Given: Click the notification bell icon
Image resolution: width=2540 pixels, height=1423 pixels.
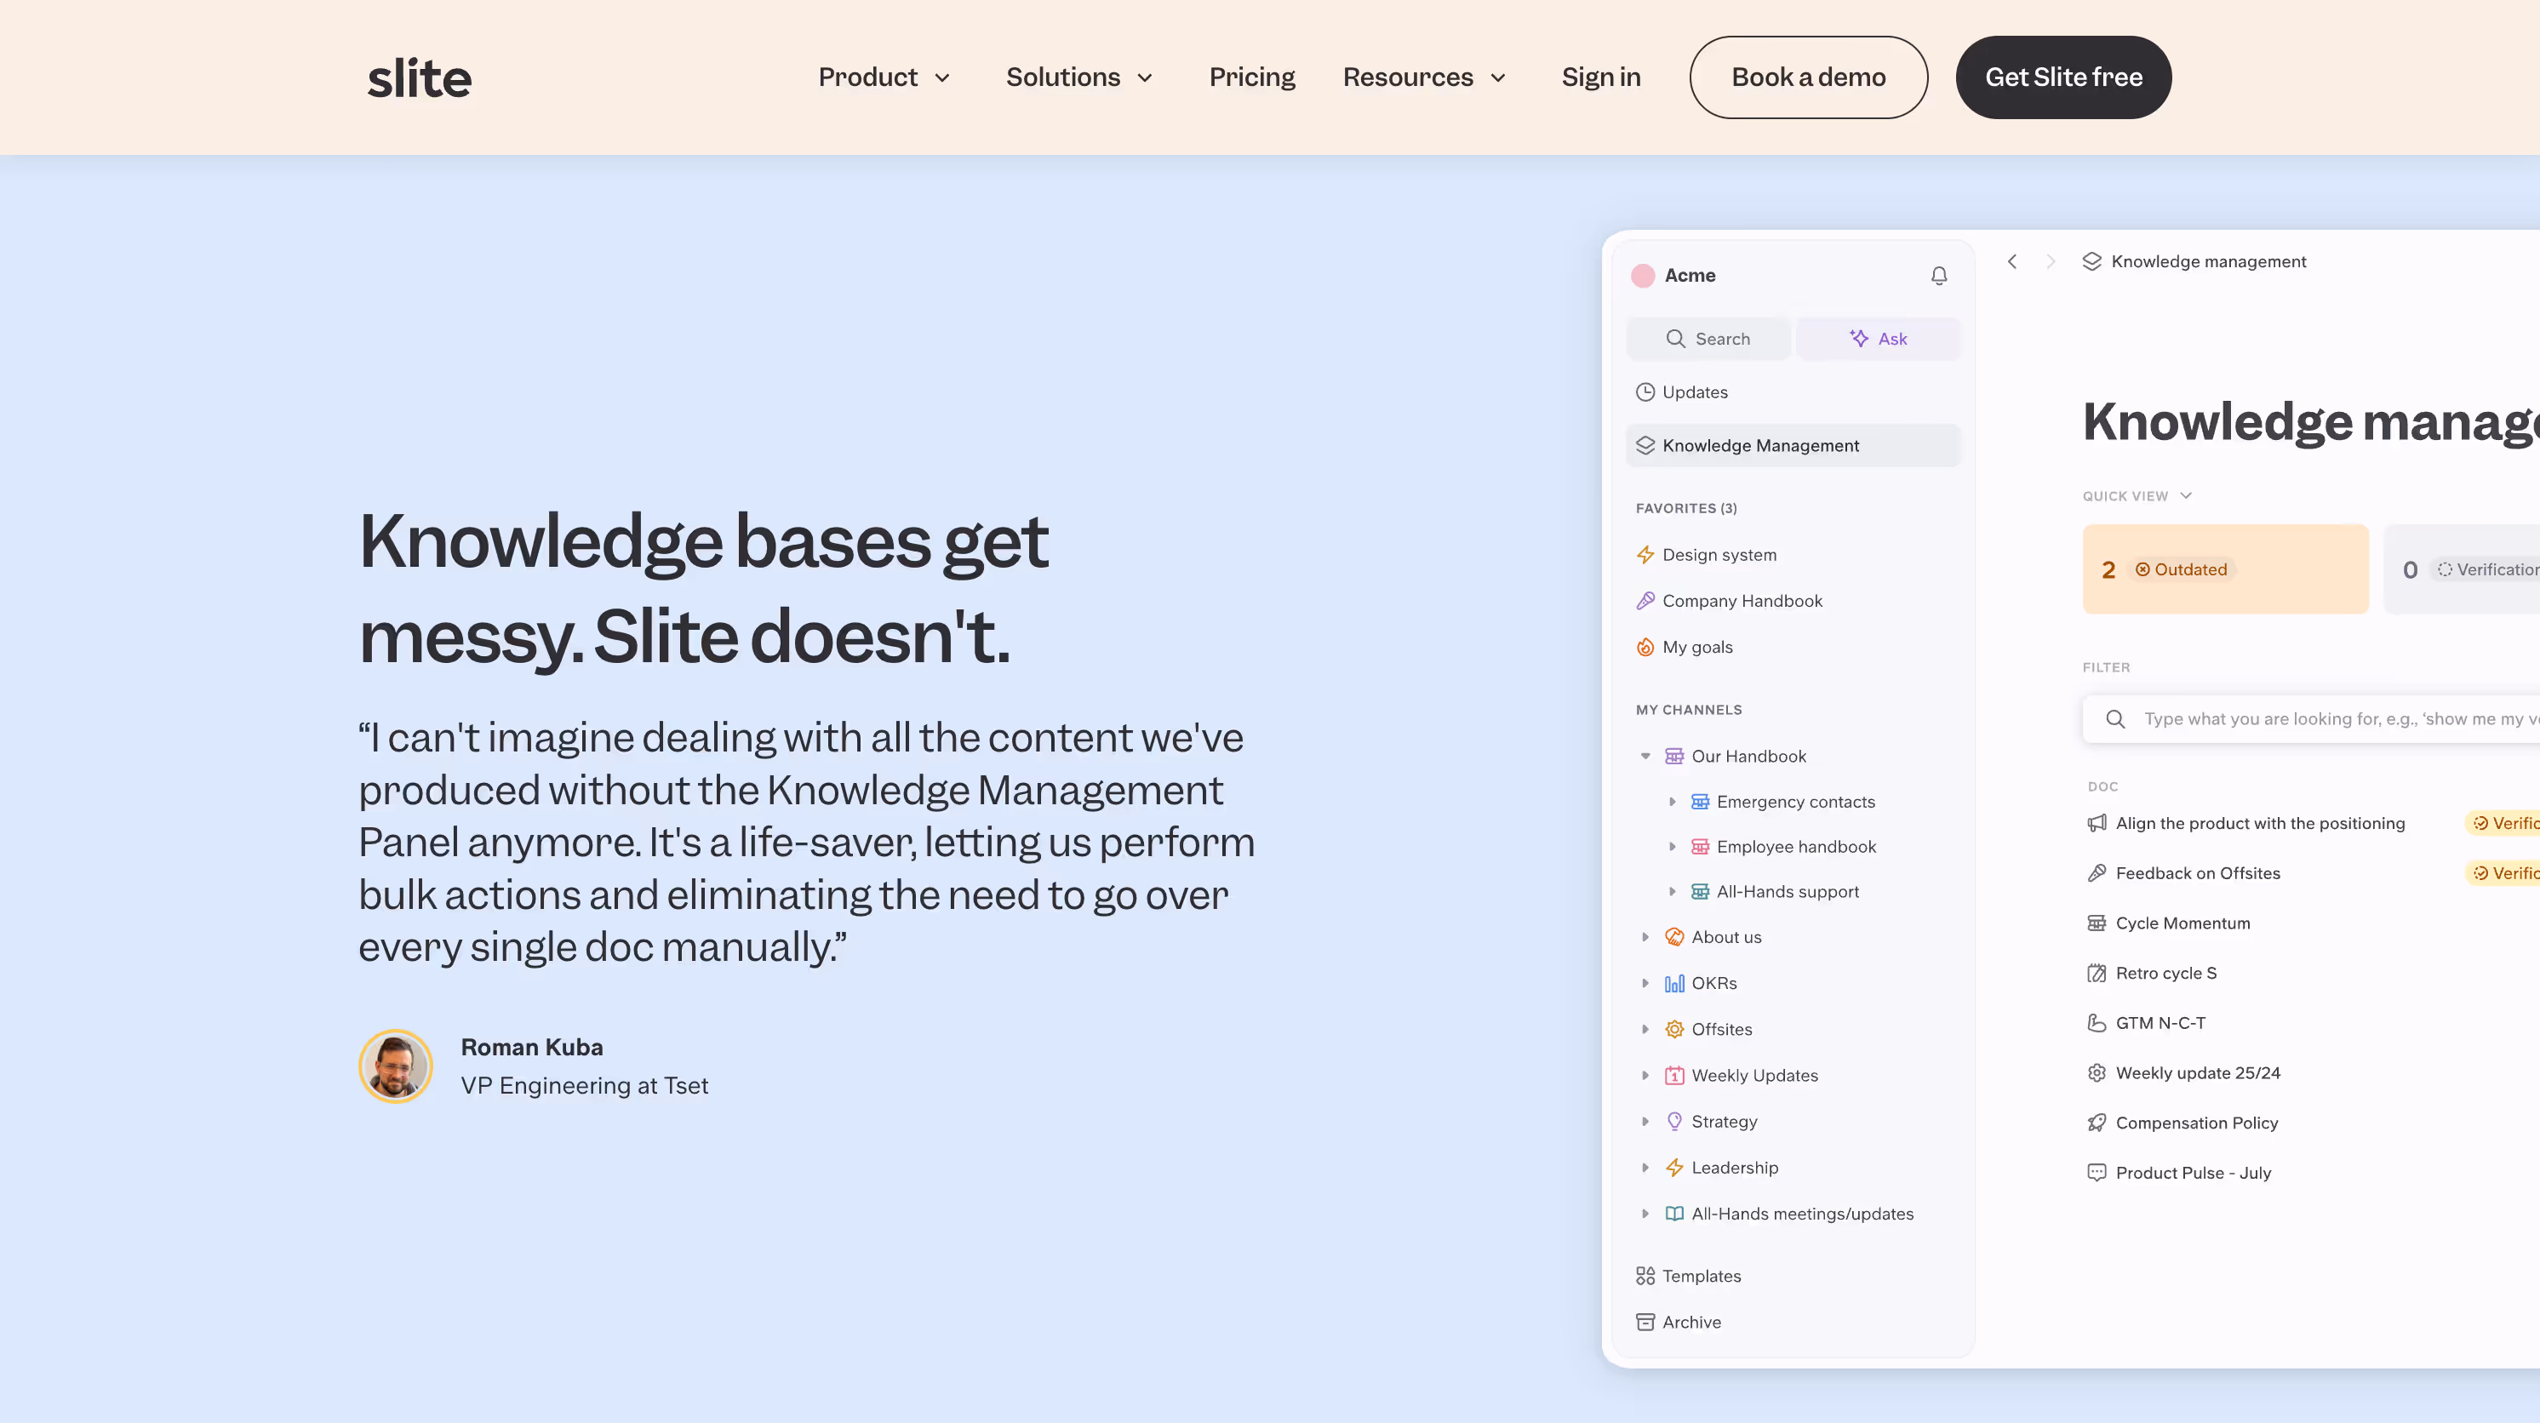Looking at the screenshot, I should [x=1938, y=275].
